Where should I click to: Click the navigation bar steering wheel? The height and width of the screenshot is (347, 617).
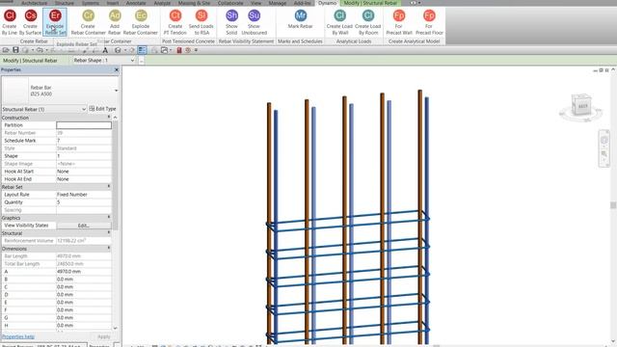(x=604, y=140)
